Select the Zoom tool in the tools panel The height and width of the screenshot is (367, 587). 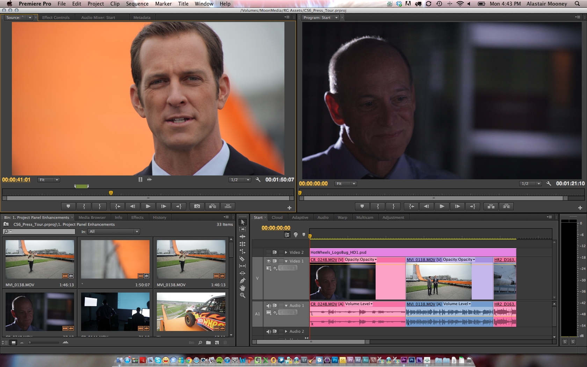coord(242,295)
